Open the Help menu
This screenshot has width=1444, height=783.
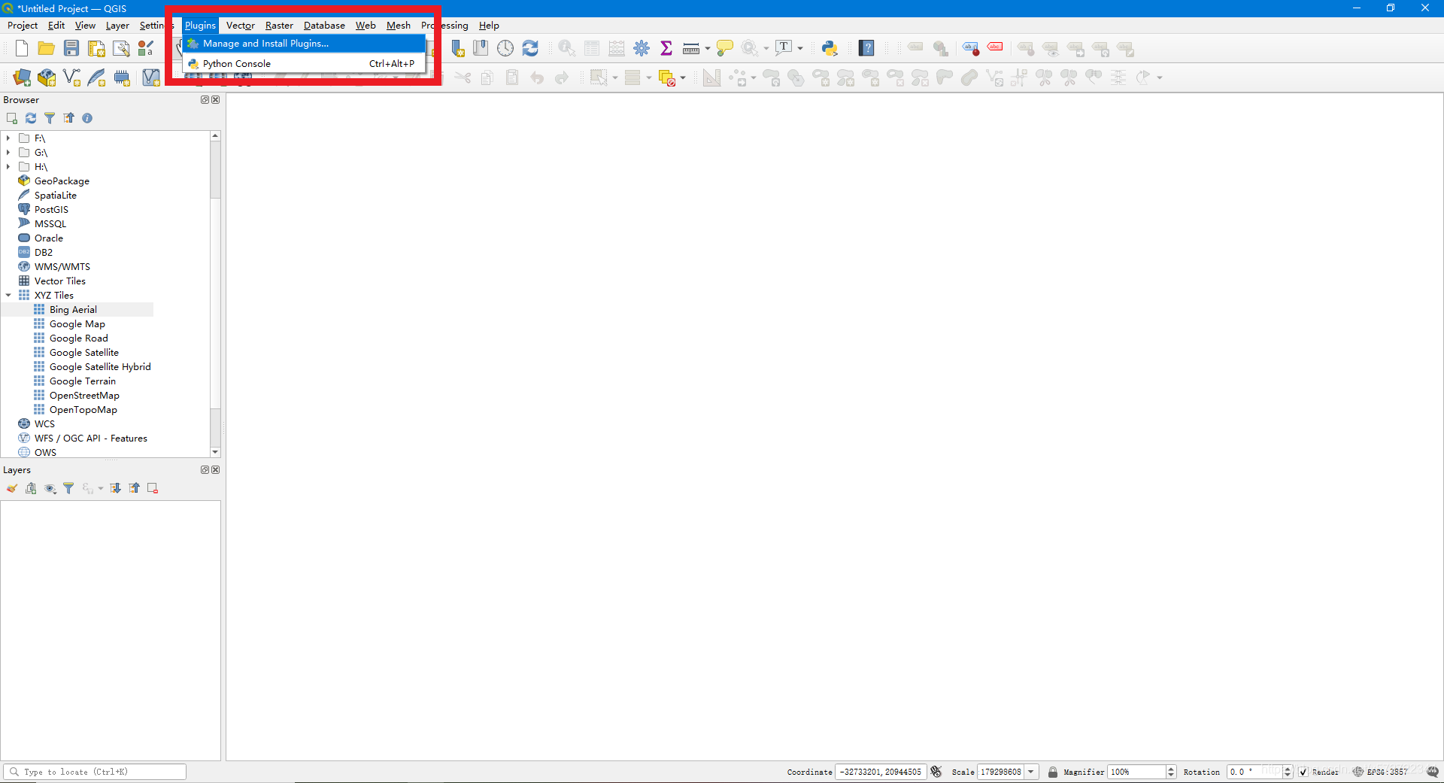[489, 26]
